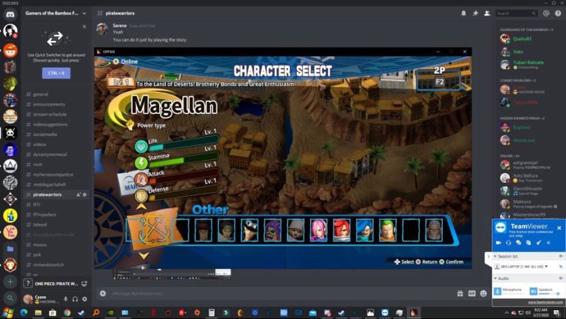The height and width of the screenshot is (319, 566).
Task: Expand the Gamers of the Bamboo server dropdown
Action: tap(84, 13)
